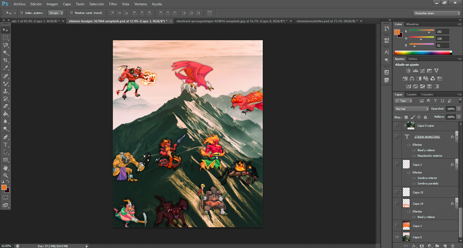This screenshot has height=248, width=463.
Task: Click the Capa 1 layer thumbnail
Action: click(x=406, y=225)
